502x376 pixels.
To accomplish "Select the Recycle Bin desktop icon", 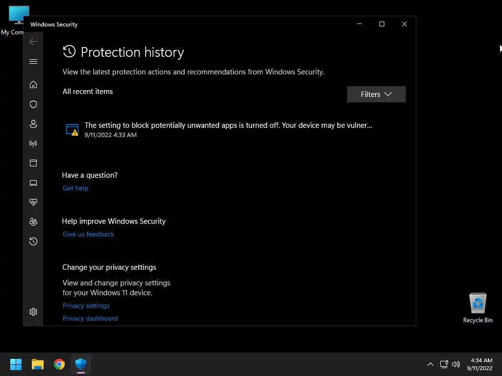I will click(x=477, y=307).
